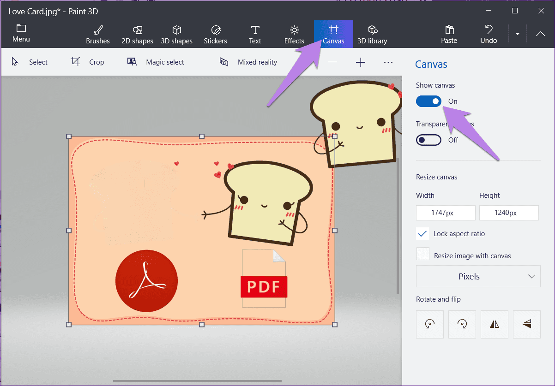Enable the Transparent canvas toggle
Viewport: 555px width, 386px height.
pos(428,140)
